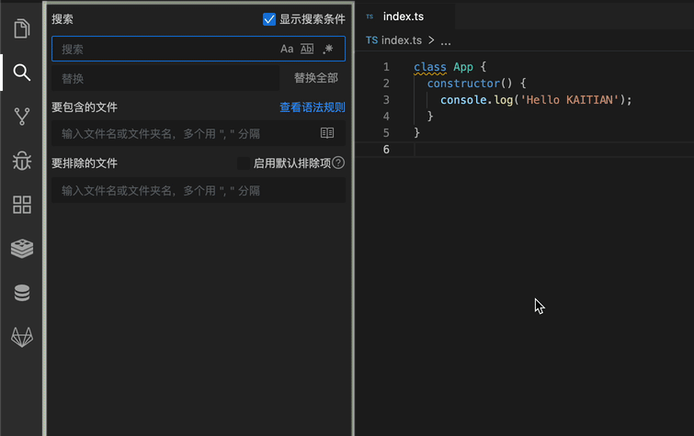Open the database cylinder icon in activity bar

[x=22, y=293]
